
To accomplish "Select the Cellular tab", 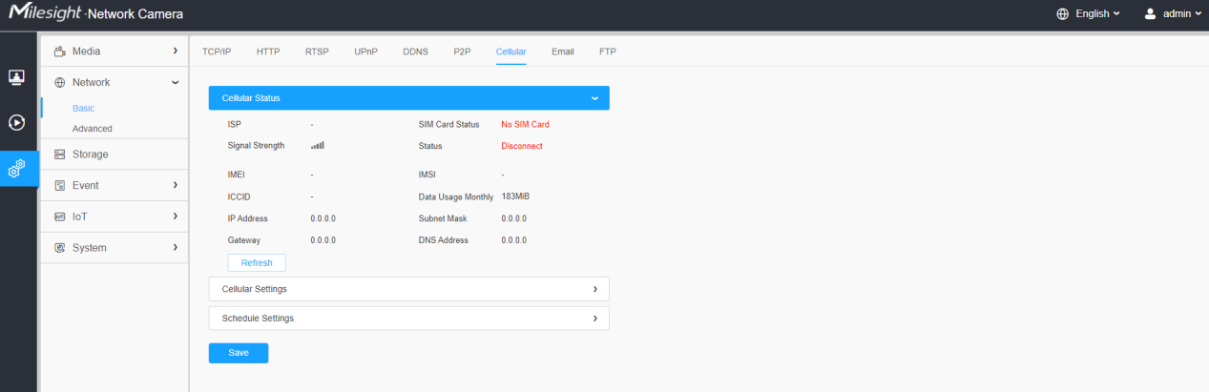I will [x=511, y=52].
